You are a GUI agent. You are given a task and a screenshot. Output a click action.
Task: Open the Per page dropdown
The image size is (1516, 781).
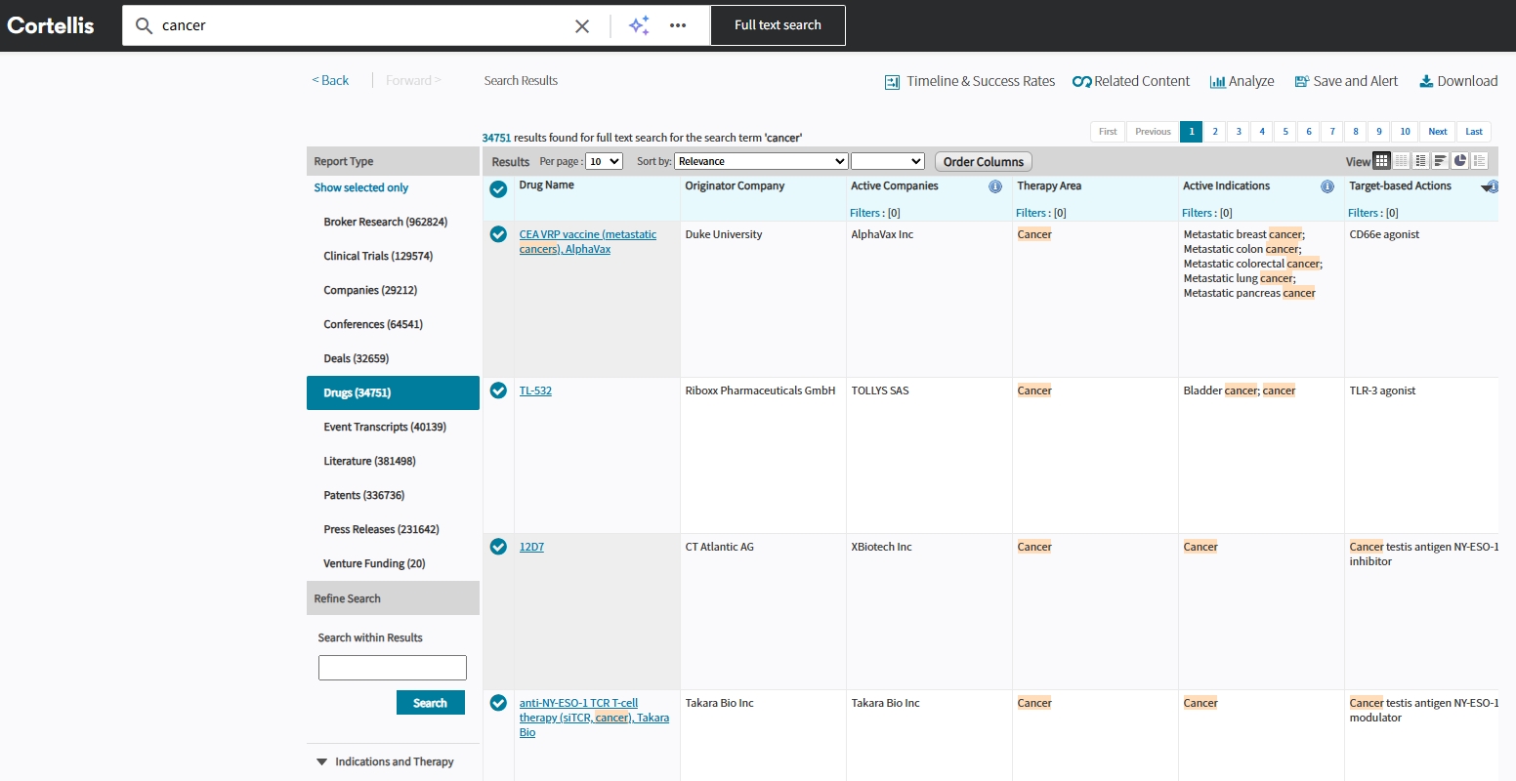click(604, 161)
